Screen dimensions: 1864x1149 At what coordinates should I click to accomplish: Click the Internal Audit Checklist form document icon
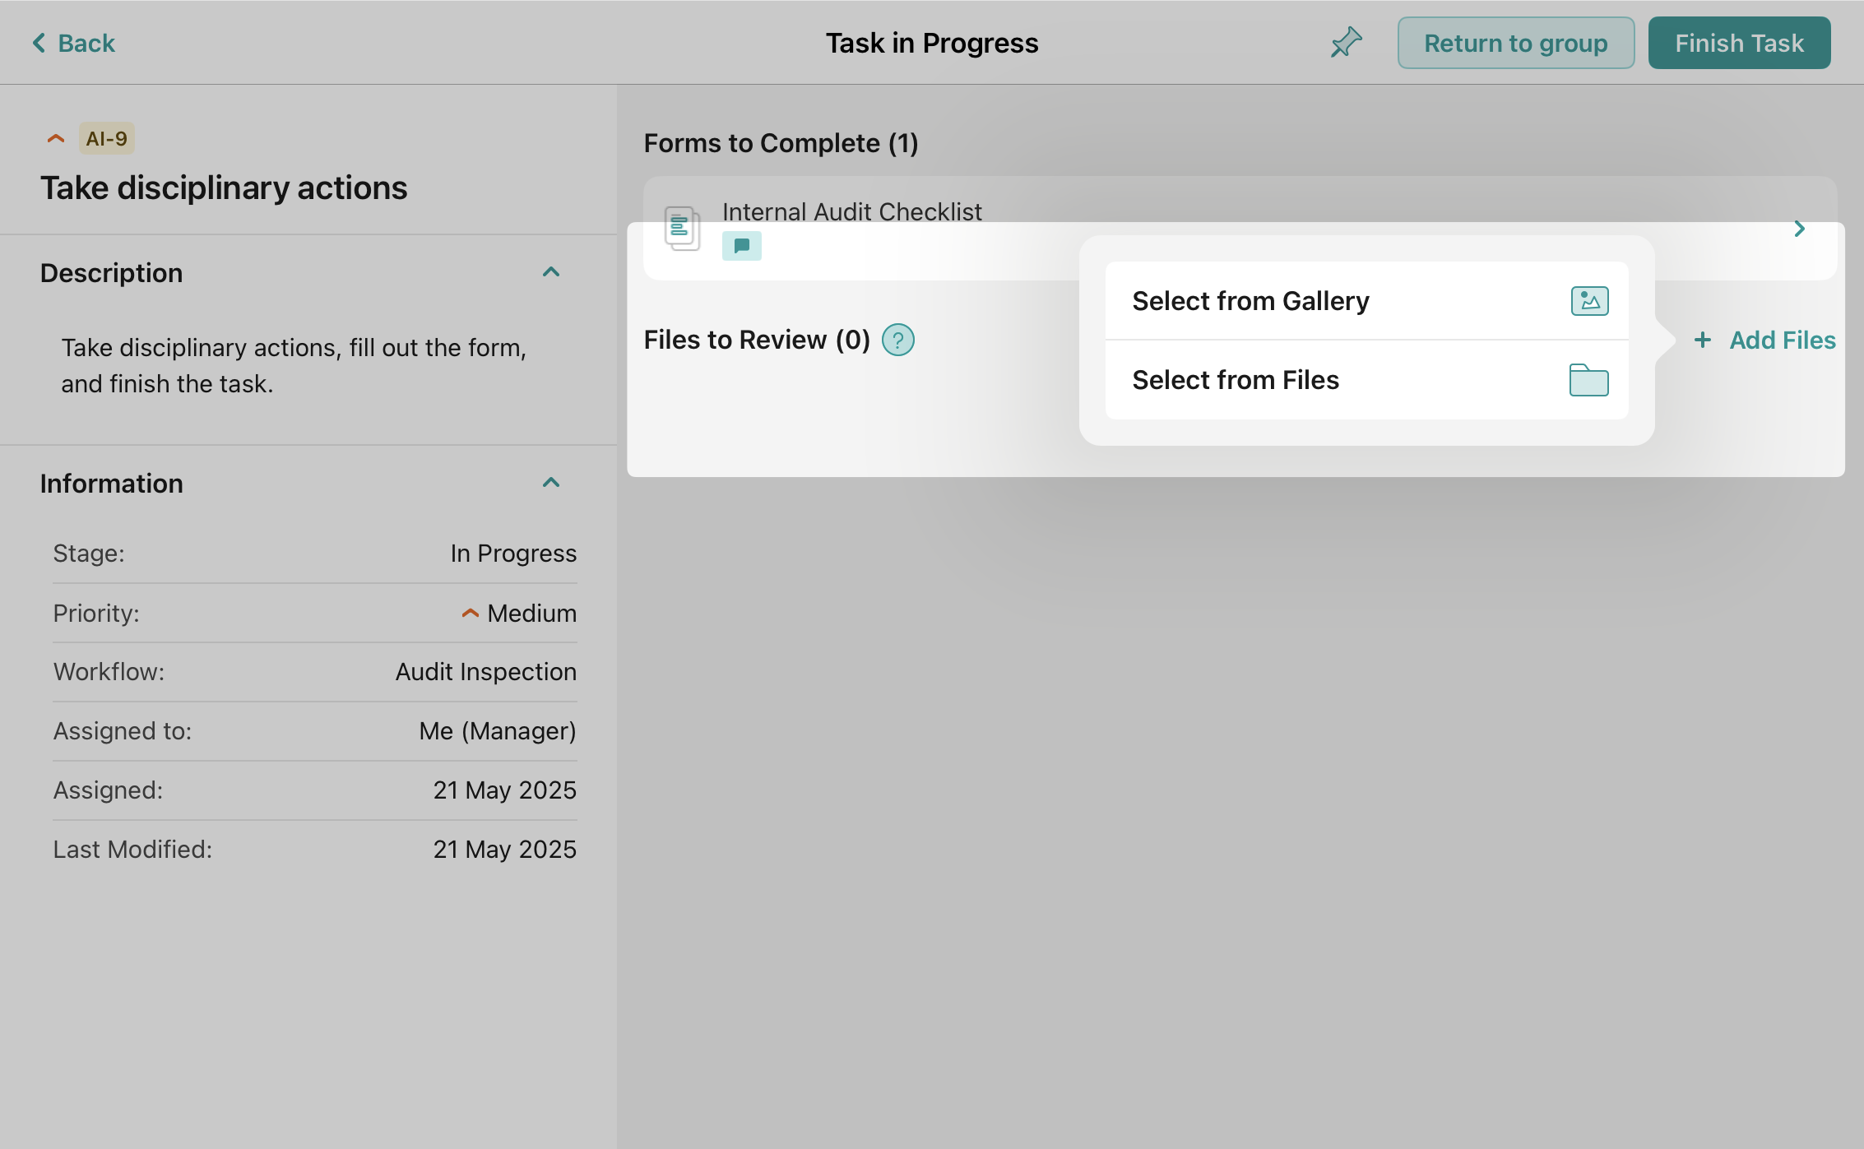pos(682,228)
